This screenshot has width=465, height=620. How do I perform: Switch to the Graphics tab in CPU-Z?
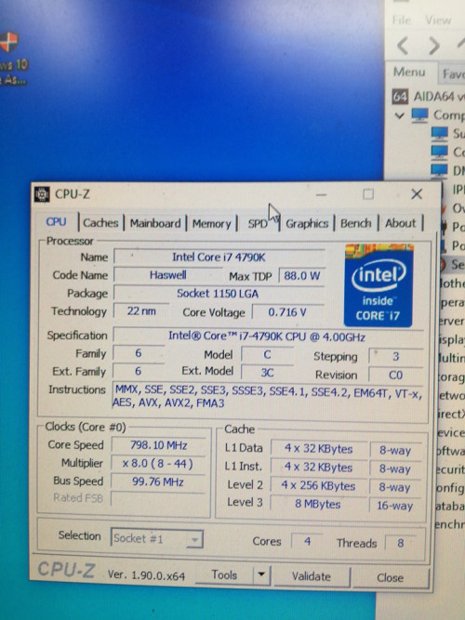pos(307,224)
